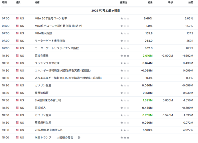Click importance stars for モーターゲート市場指数
This screenshot has height=143, width=198.
[125, 41]
